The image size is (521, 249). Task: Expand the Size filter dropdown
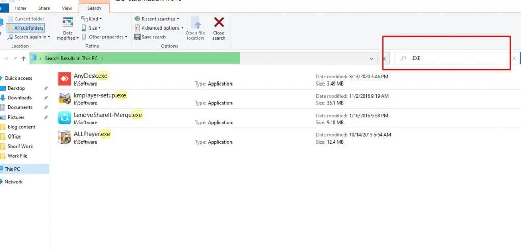click(x=91, y=28)
